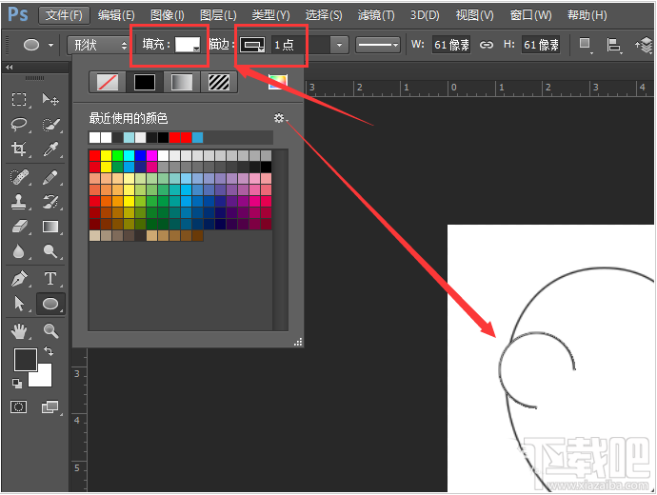Open the 填充 fill color dropdown
Image resolution: width=657 pixels, height=495 pixels.
click(188, 45)
